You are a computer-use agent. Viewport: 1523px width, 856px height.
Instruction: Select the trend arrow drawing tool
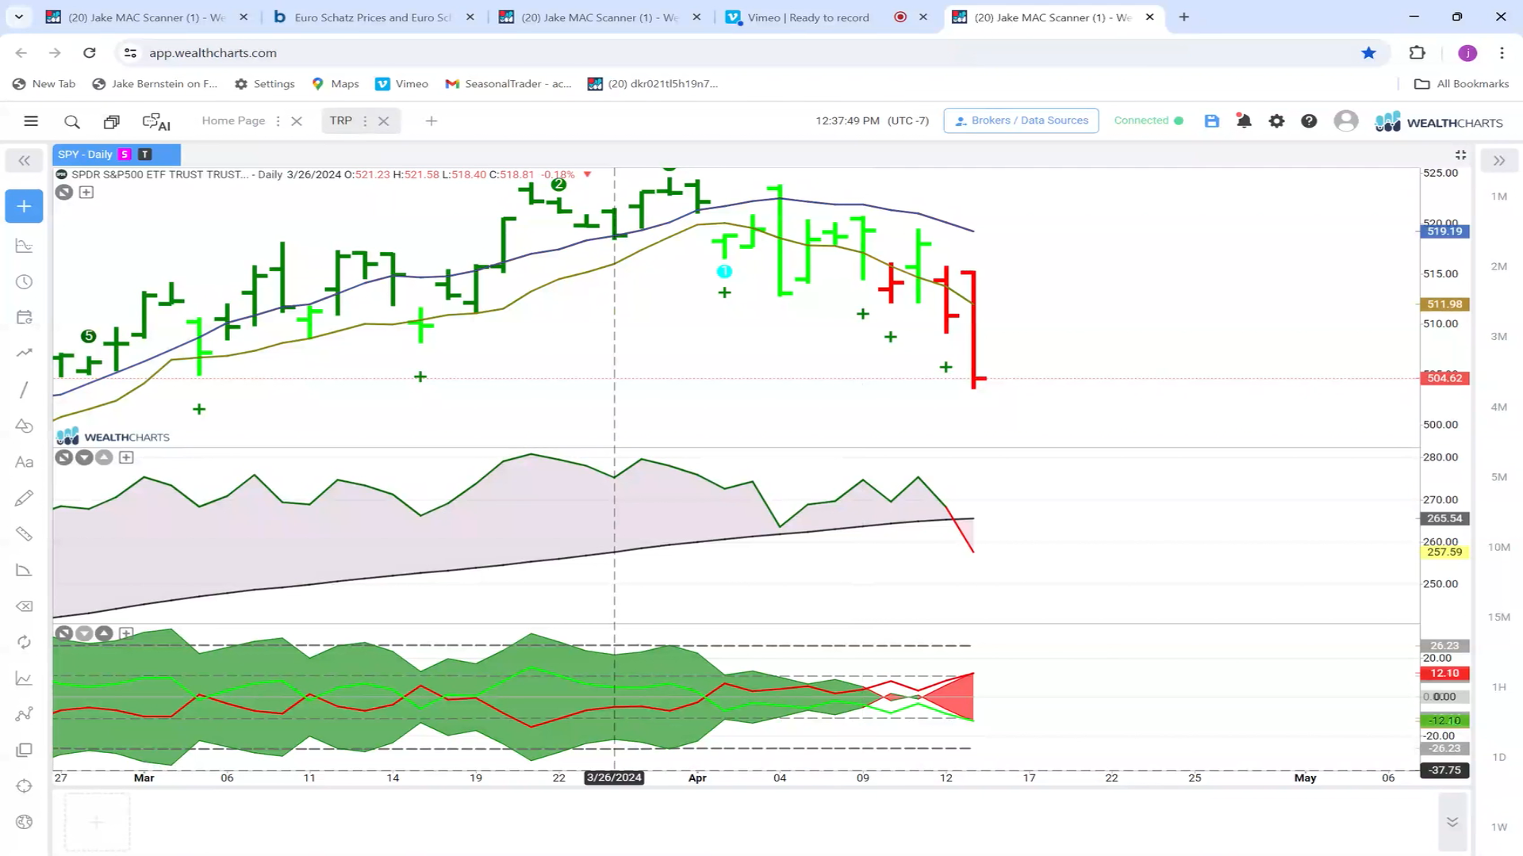tap(24, 353)
